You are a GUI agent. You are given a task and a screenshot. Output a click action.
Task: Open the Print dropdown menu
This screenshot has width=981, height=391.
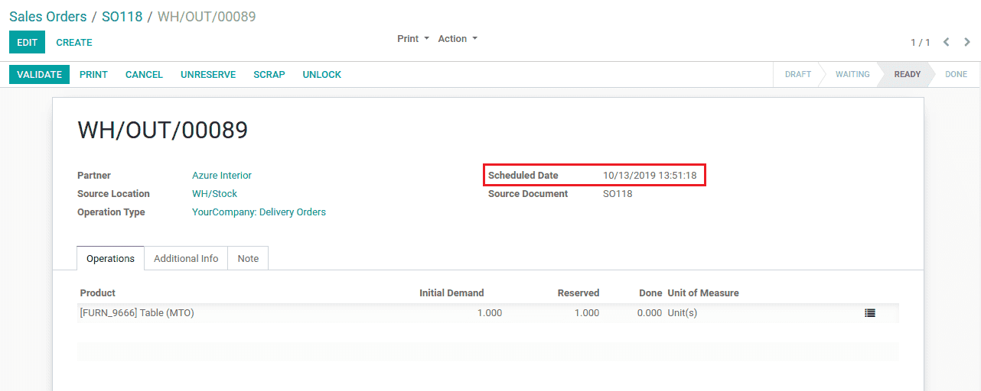point(413,39)
